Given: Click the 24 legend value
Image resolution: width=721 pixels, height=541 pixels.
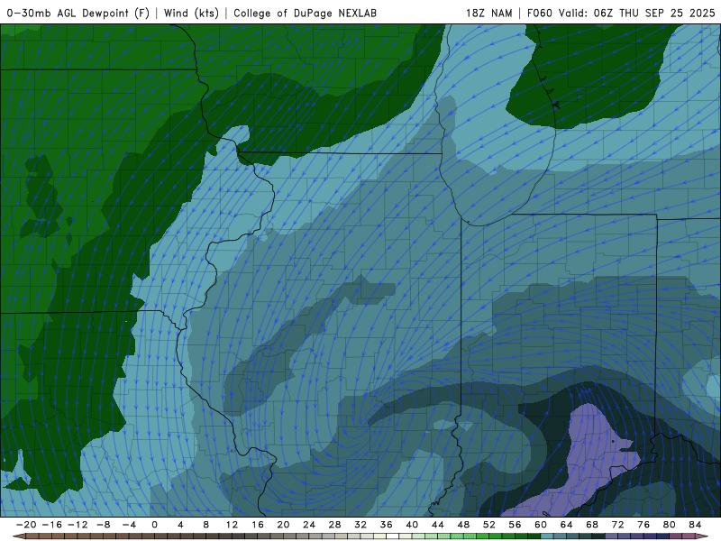Looking at the screenshot, I should click(x=309, y=525).
